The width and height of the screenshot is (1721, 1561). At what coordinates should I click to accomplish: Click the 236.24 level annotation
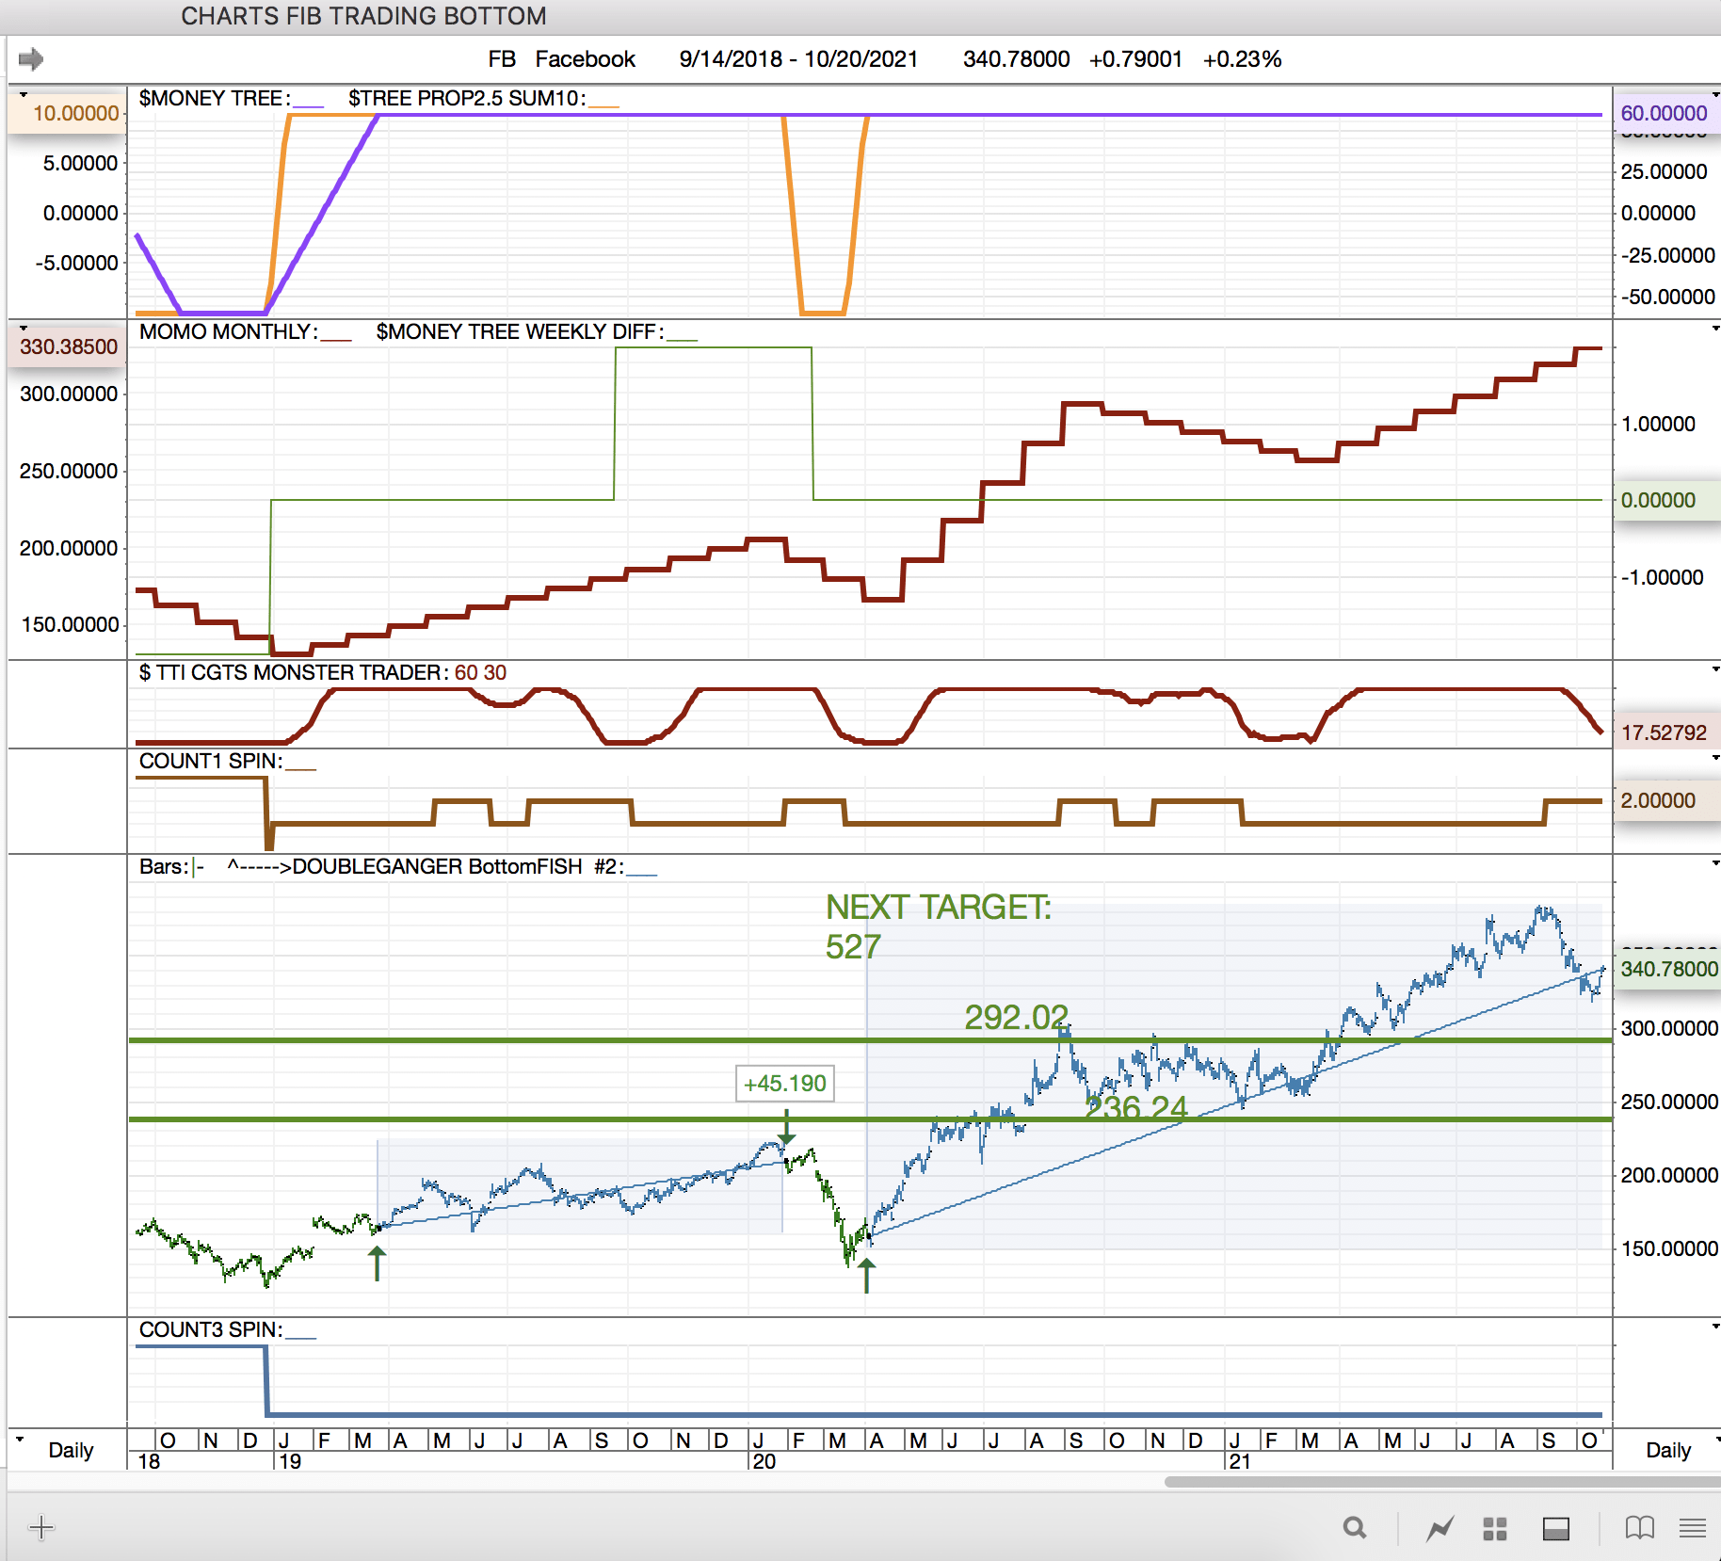click(x=1136, y=1107)
